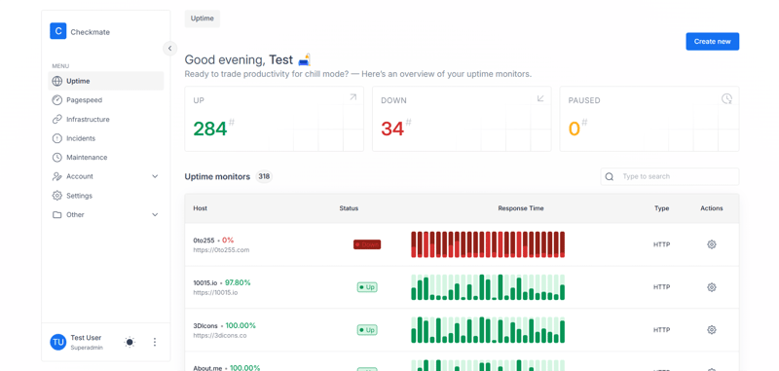
Task: Click the Actions column header
Action: coord(712,208)
